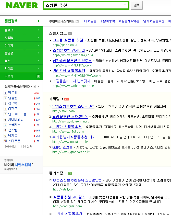
Task: Open the 실시간 급상승 검색어 heading
Action: (18, 87)
